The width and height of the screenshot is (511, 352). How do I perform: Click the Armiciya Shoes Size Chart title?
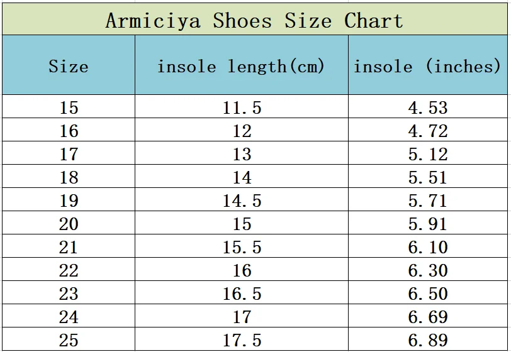point(254,20)
